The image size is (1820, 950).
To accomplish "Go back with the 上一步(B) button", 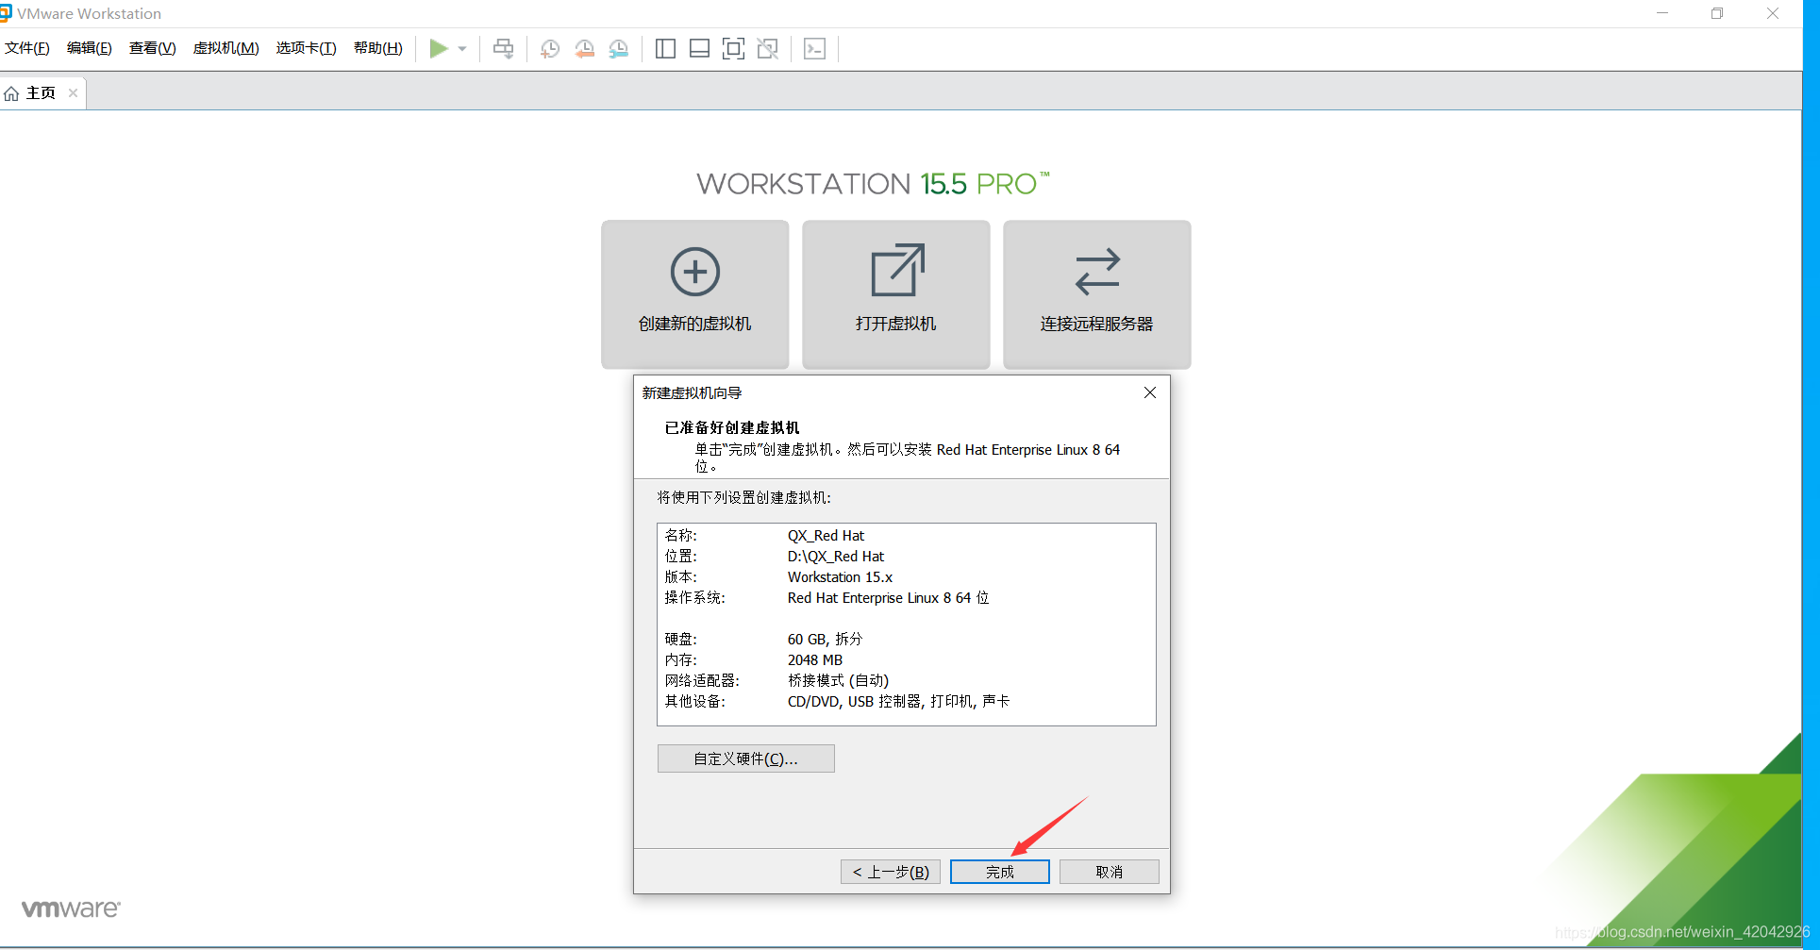I will tap(892, 872).
